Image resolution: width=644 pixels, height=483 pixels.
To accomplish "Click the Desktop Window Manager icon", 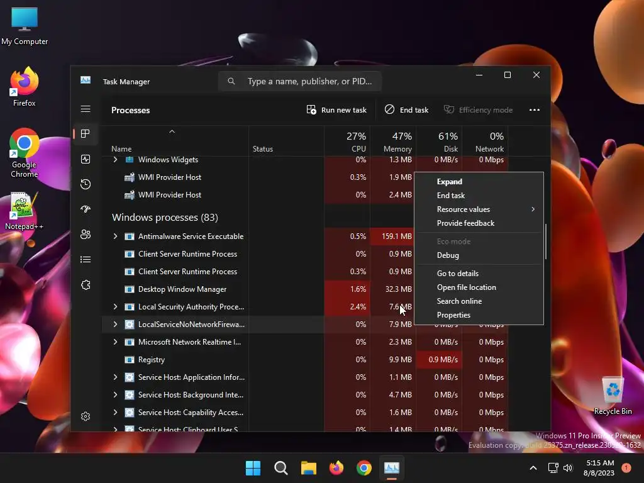I will pyautogui.click(x=130, y=289).
